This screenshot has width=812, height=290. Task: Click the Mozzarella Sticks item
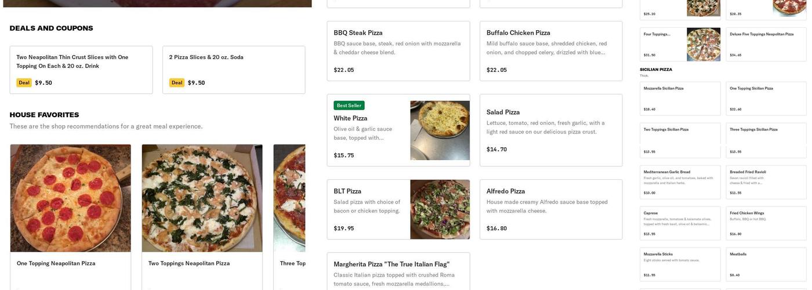tap(680, 264)
